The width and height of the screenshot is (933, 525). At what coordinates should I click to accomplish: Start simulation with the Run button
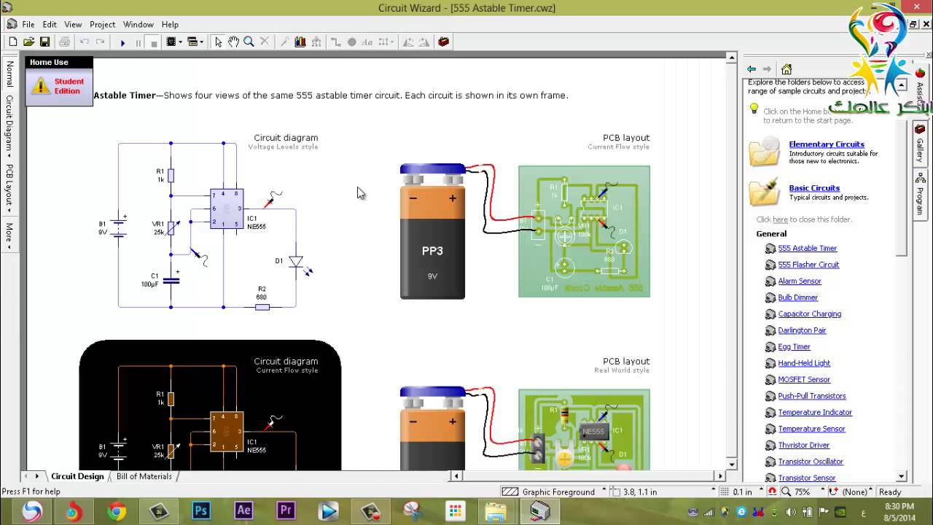[x=122, y=43]
